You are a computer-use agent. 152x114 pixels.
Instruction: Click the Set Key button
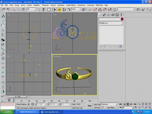tap(97, 108)
